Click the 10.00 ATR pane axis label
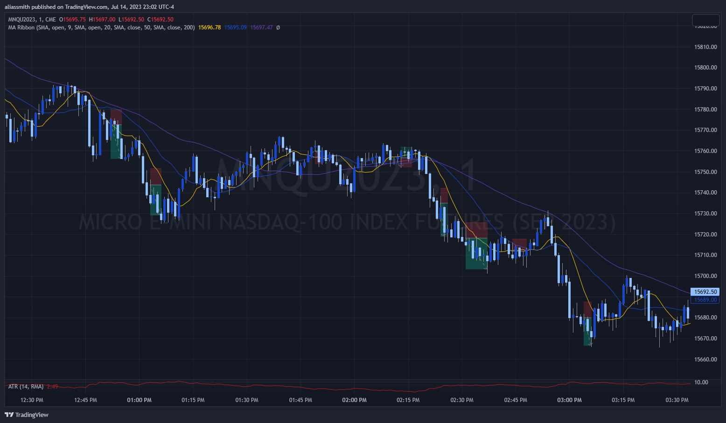Image resolution: width=726 pixels, height=423 pixels. point(701,382)
